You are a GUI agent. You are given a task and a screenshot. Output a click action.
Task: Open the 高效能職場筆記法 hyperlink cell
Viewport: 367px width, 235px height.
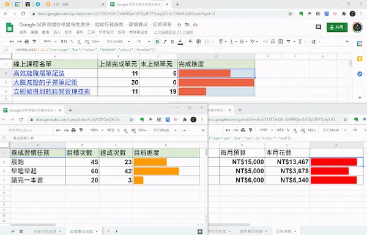click(39, 73)
